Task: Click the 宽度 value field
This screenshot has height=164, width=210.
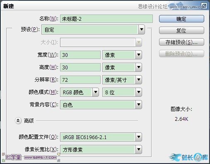Action: (80, 55)
